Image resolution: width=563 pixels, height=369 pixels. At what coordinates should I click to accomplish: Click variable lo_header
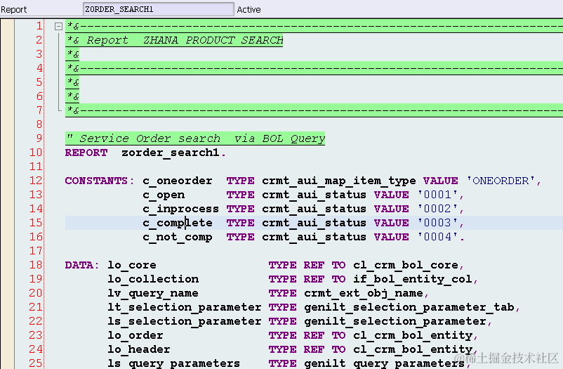tap(139, 349)
